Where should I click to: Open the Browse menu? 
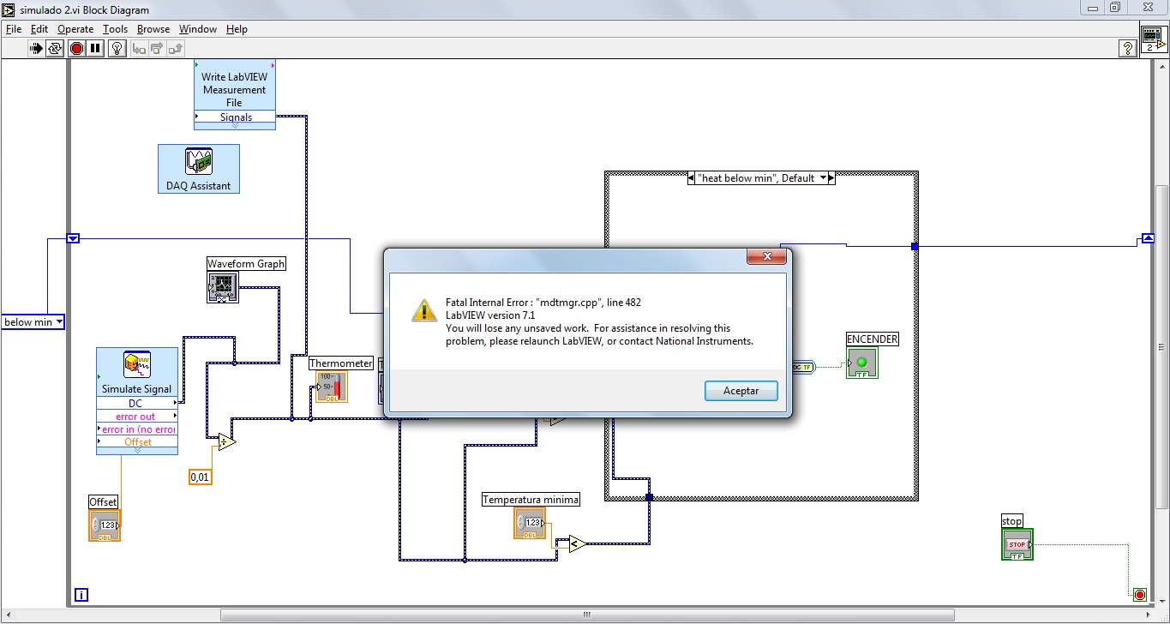pyautogui.click(x=153, y=28)
